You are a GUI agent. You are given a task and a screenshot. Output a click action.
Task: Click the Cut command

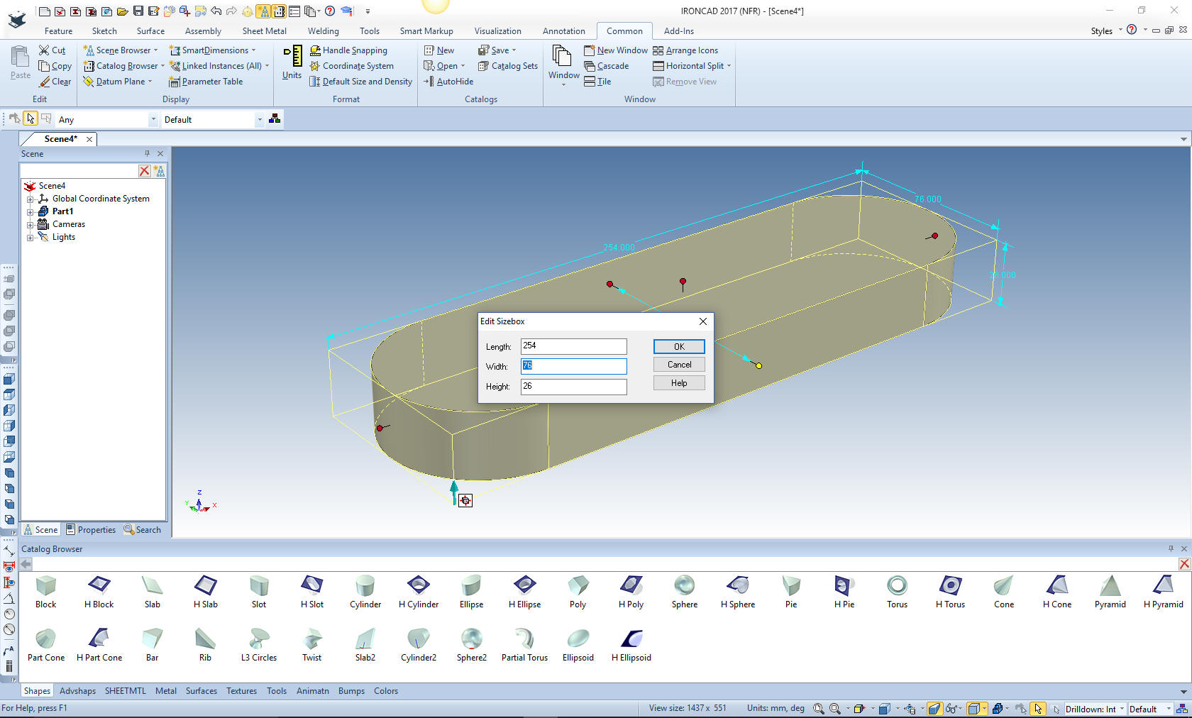tap(53, 50)
